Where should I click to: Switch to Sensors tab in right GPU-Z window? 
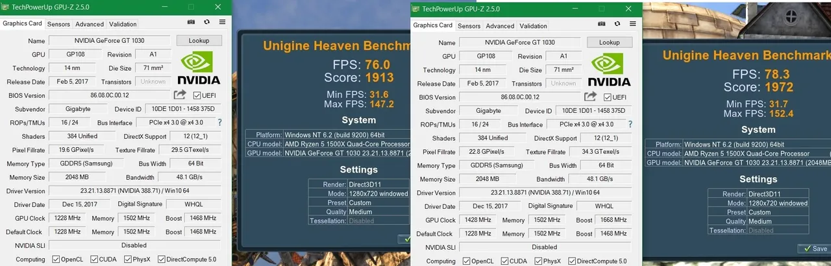click(469, 26)
